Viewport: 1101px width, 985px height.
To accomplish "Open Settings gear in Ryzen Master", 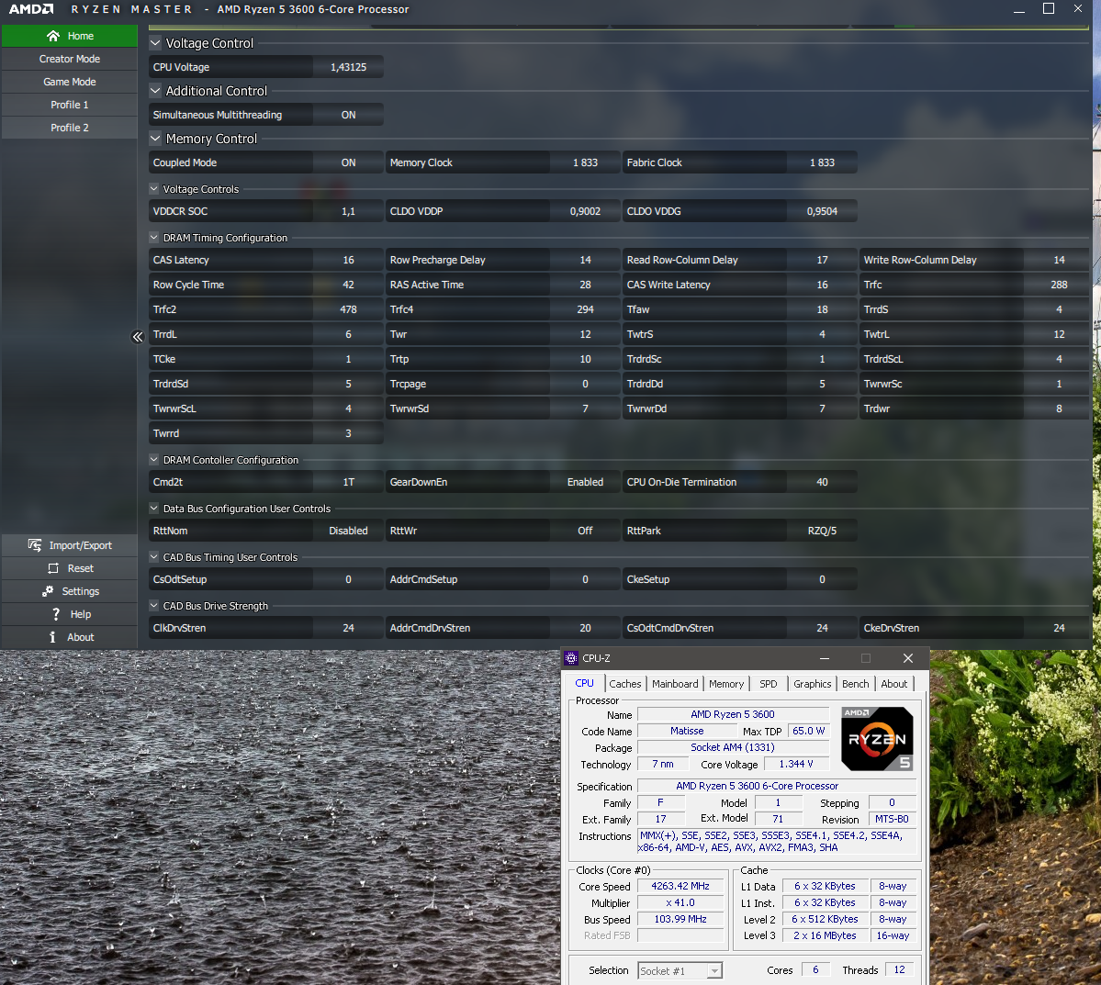I will (48, 591).
